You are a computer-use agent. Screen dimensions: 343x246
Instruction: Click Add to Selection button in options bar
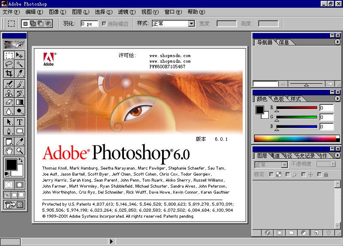pos(33,24)
